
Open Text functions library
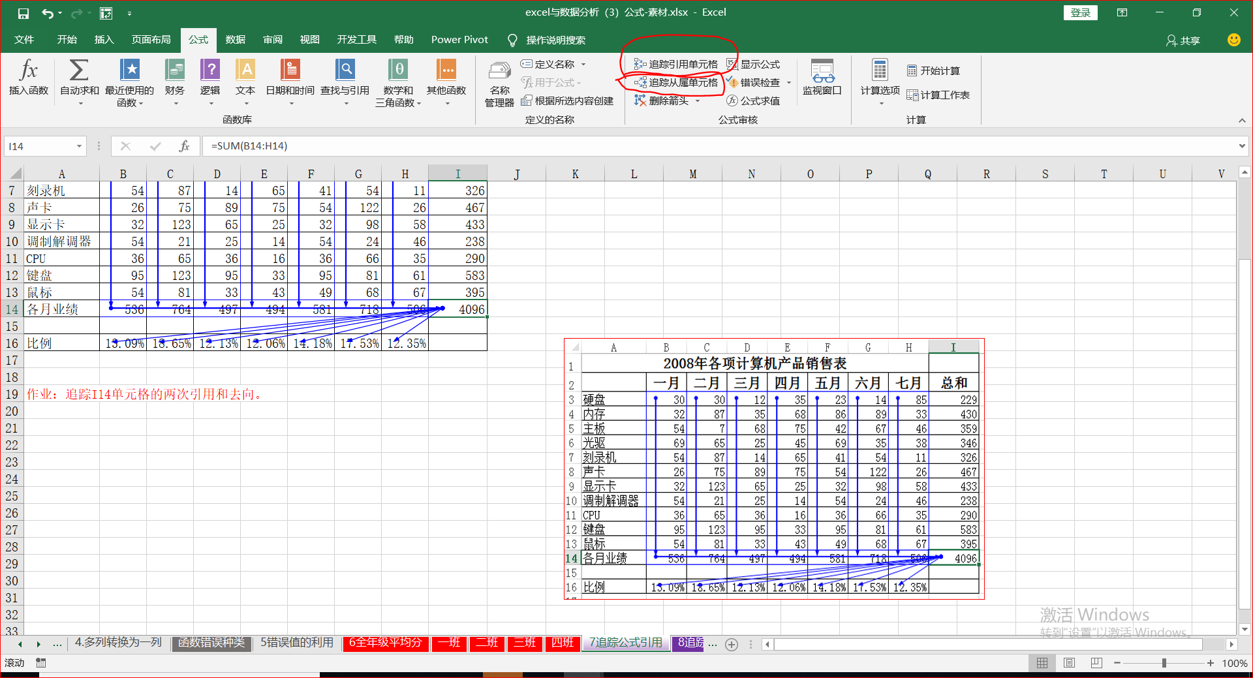pyautogui.click(x=245, y=82)
